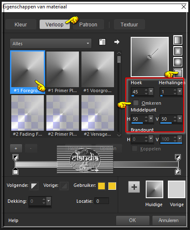This screenshot has height=230, width=190.
Task: Select the linear gradient style icon
Action: click(178, 40)
